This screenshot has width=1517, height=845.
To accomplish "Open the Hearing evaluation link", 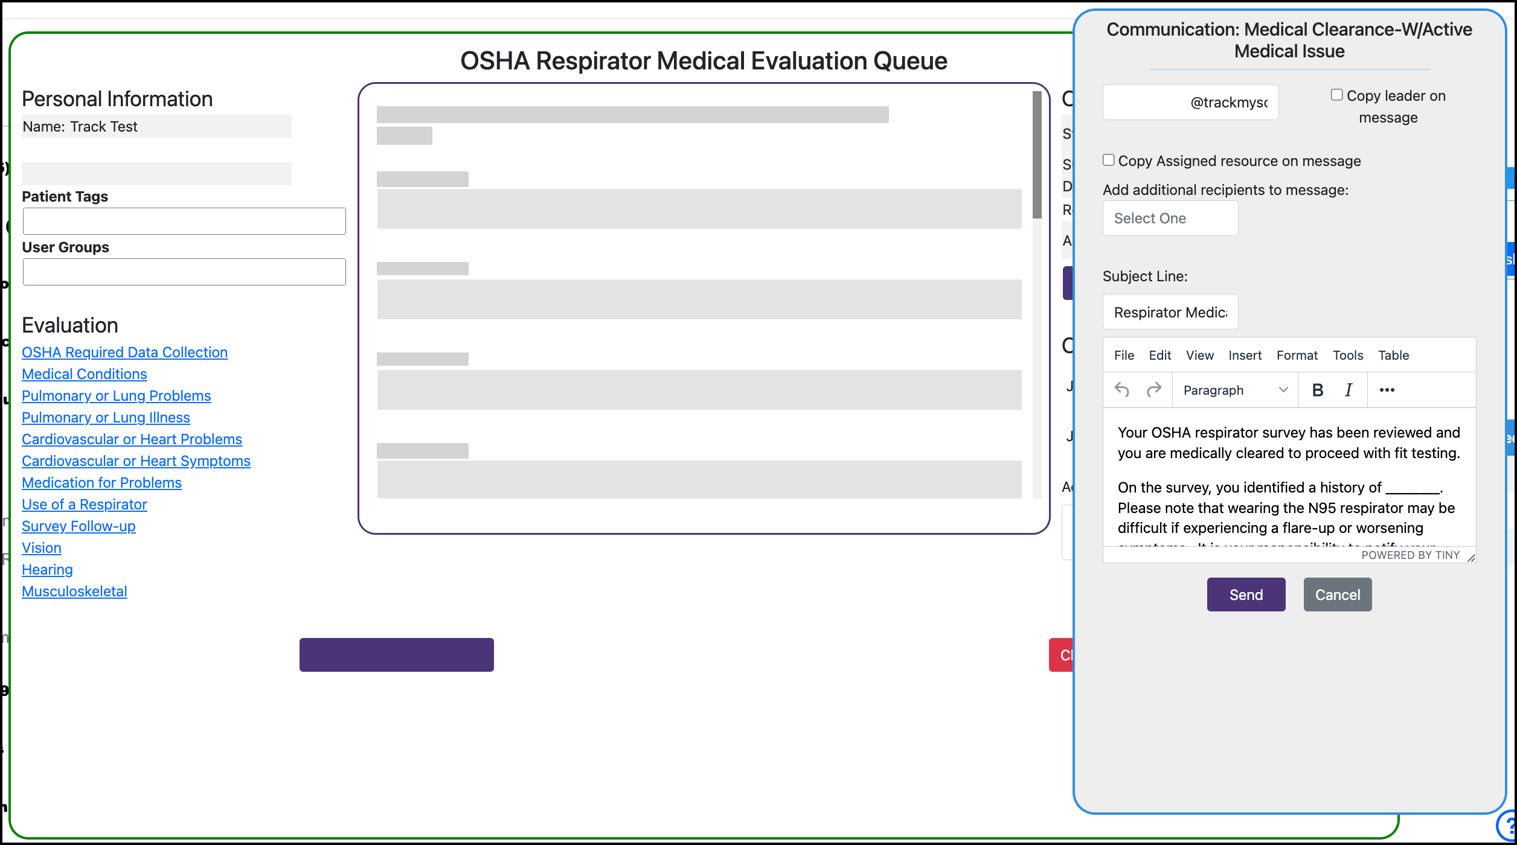I will point(47,569).
